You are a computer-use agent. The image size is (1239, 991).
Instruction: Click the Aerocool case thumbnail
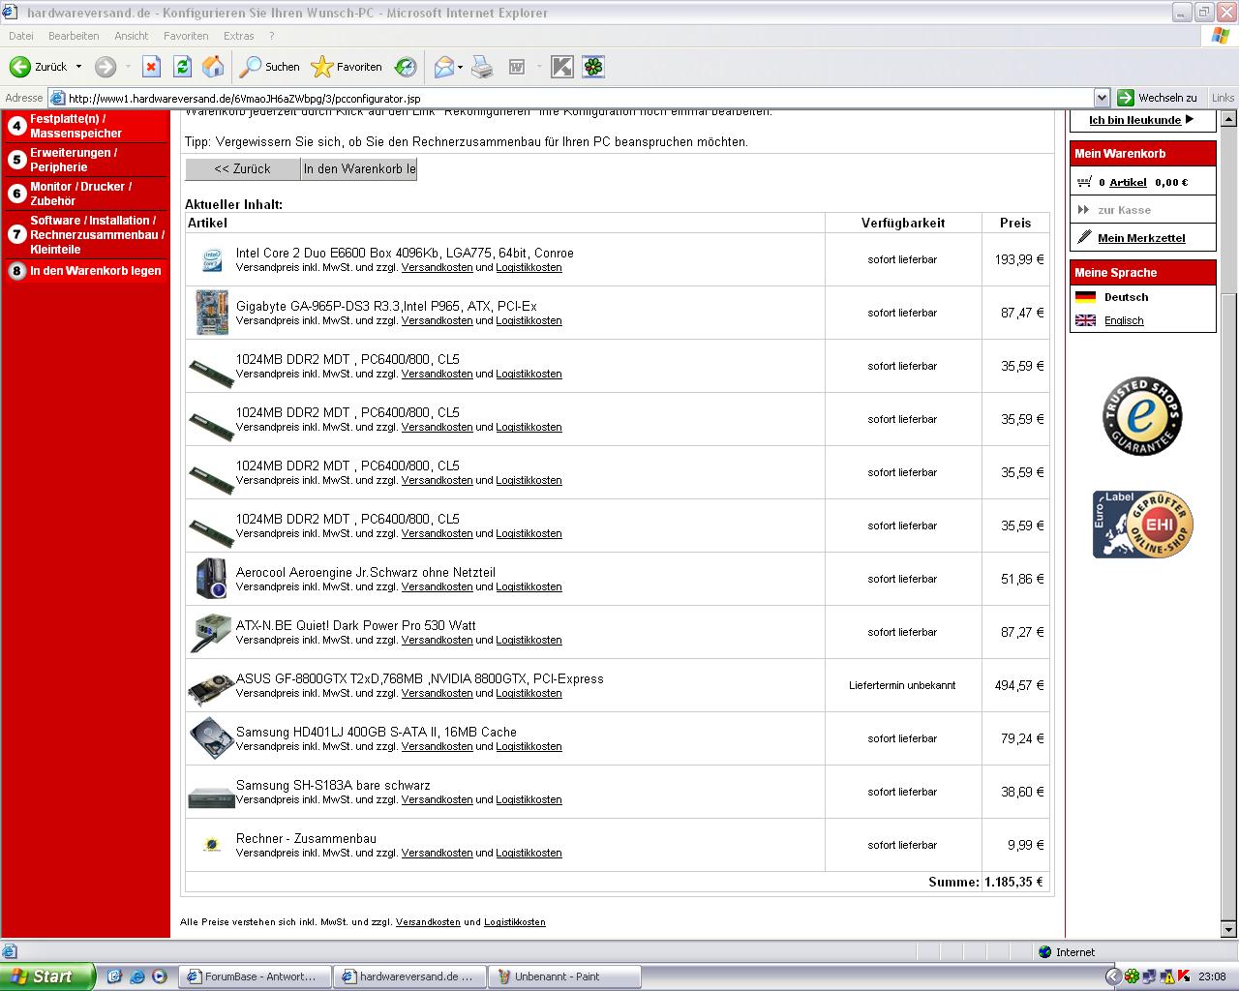(211, 579)
